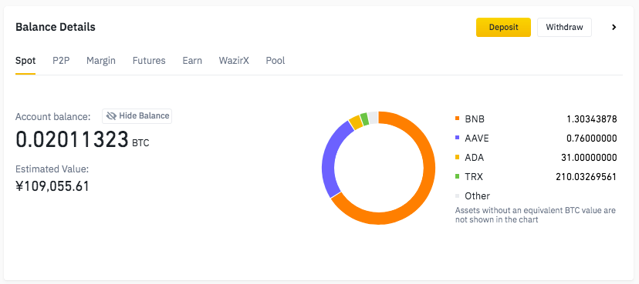
Task: Open the Pool tab
Action: click(275, 61)
